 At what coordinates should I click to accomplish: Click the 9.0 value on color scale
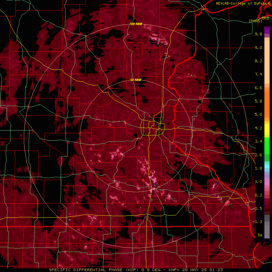pos(258,47)
